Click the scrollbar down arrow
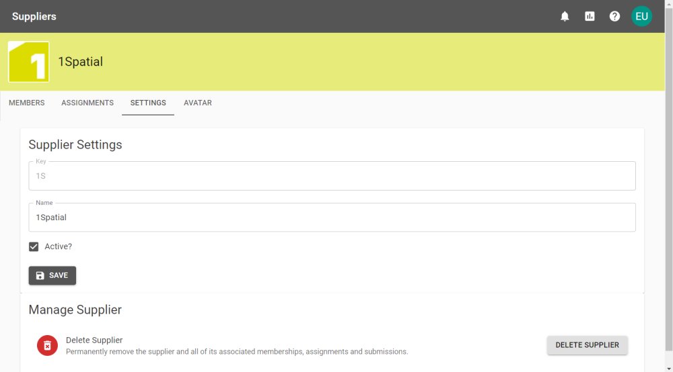673x372 pixels. point(669,369)
